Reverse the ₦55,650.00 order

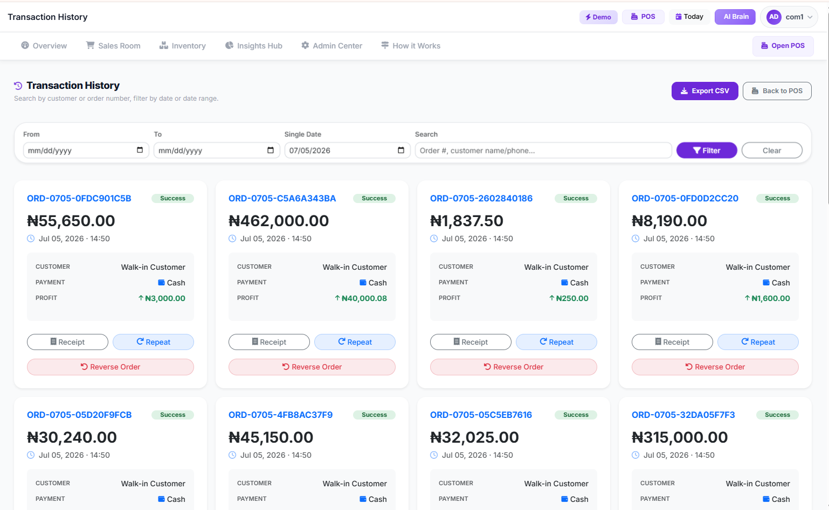(110, 367)
